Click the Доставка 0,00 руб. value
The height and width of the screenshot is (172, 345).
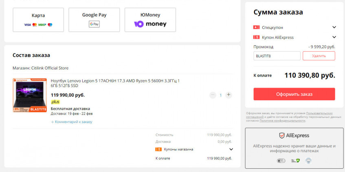point(225,141)
